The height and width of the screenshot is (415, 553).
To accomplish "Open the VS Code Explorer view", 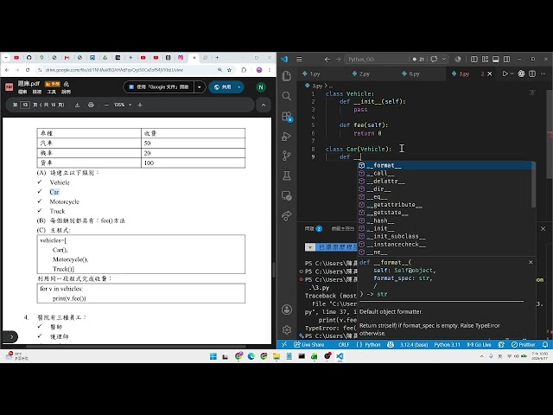I will click(287, 76).
